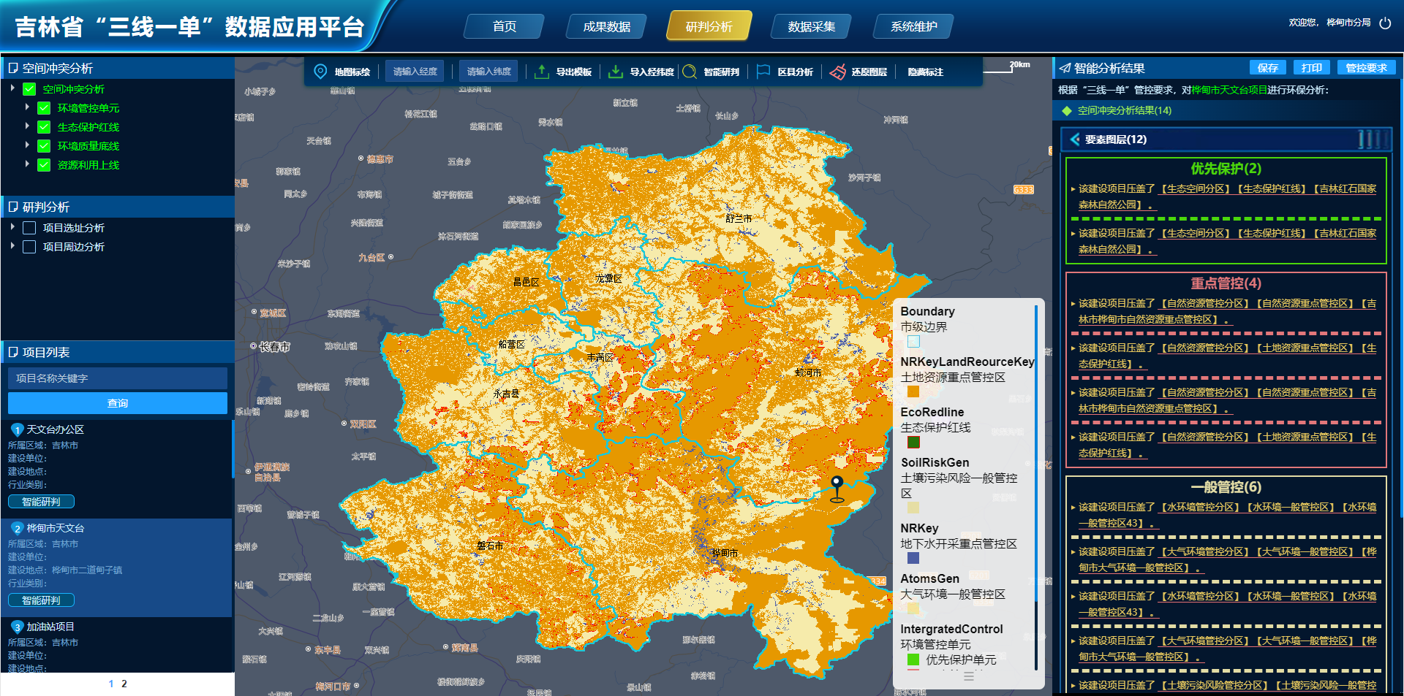
Task: Click the 隐藏标注 toolbar item
Action: (925, 72)
